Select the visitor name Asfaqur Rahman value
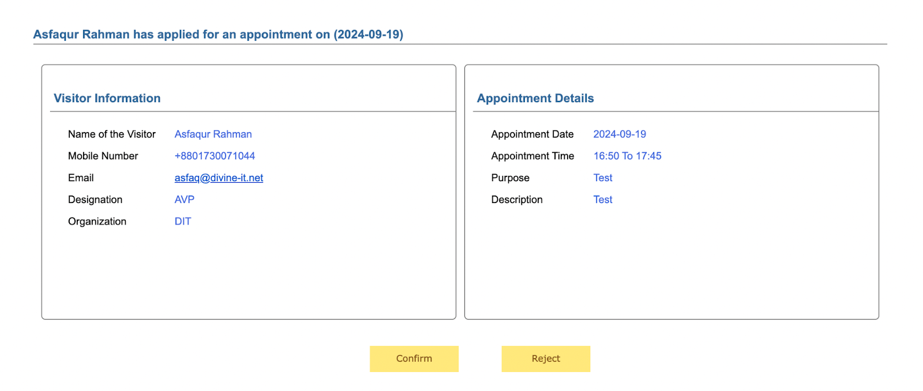This screenshot has height=391, width=923. 213,134
